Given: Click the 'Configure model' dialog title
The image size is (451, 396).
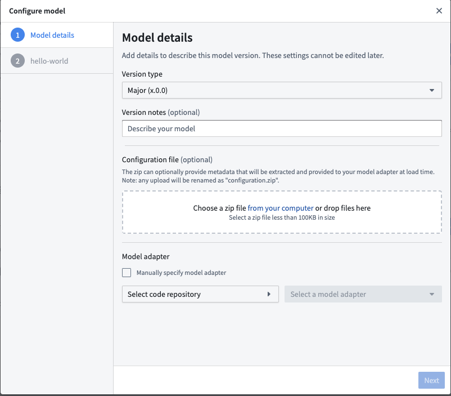Looking at the screenshot, I should point(37,11).
